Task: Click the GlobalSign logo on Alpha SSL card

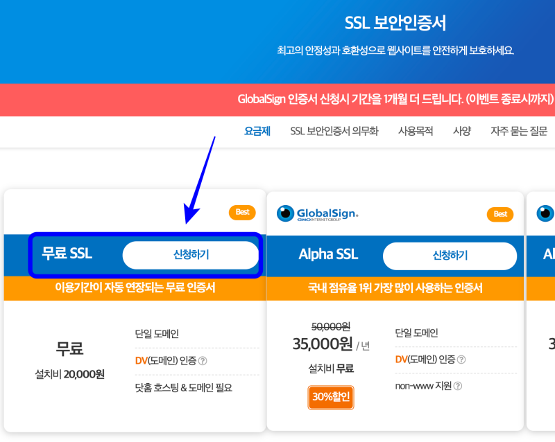Action: (x=317, y=213)
